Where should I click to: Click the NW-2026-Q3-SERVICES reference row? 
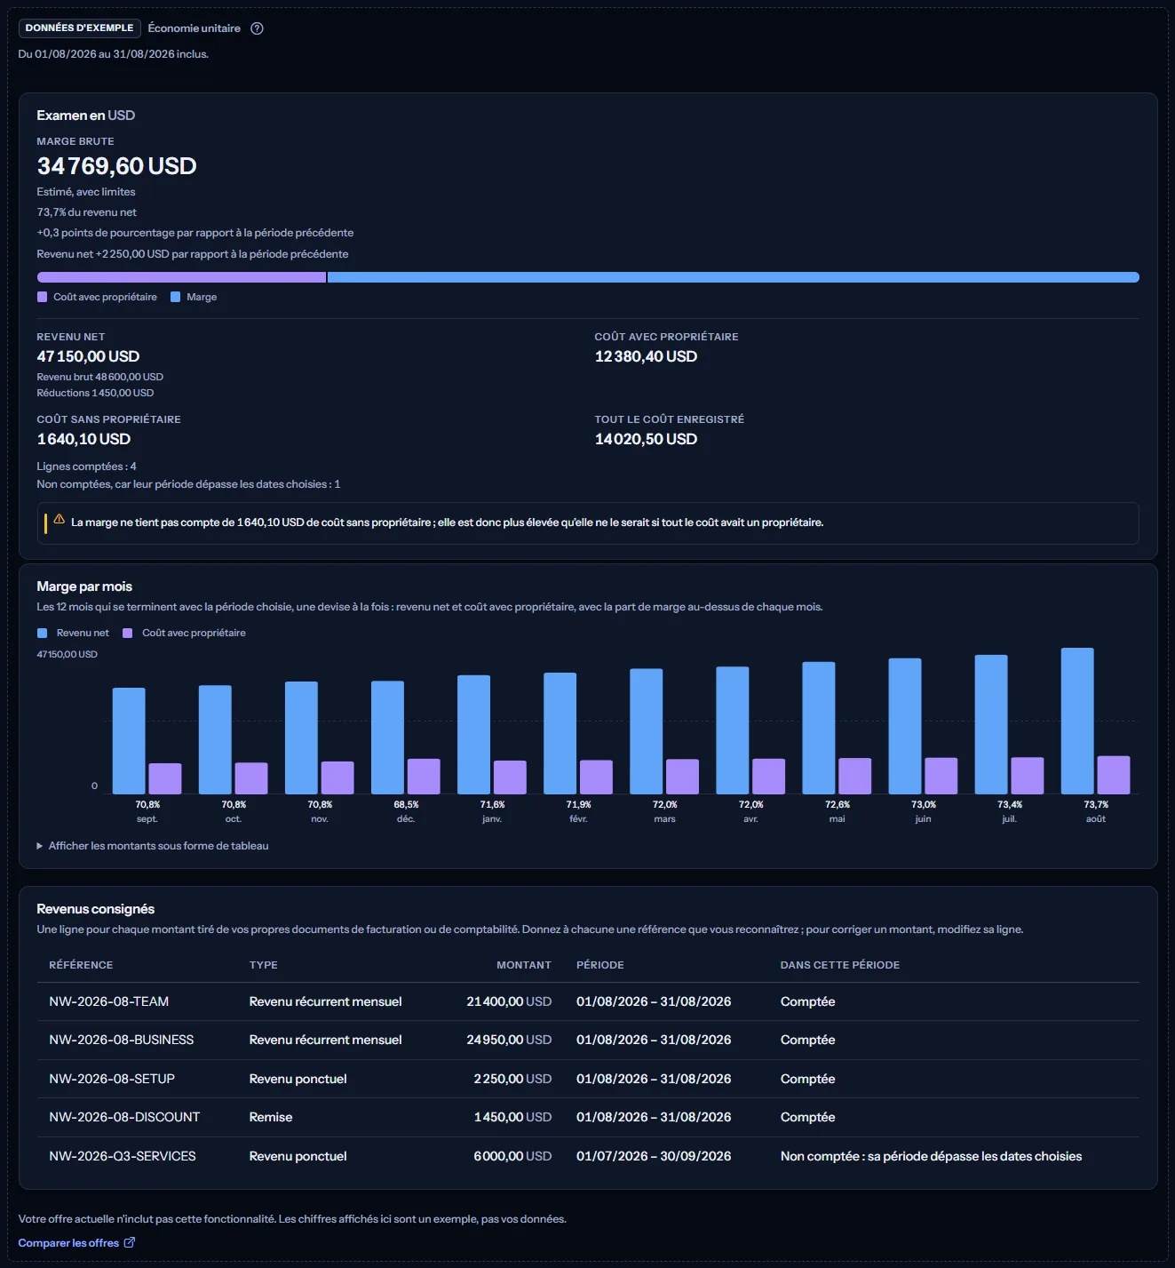[x=588, y=1156]
